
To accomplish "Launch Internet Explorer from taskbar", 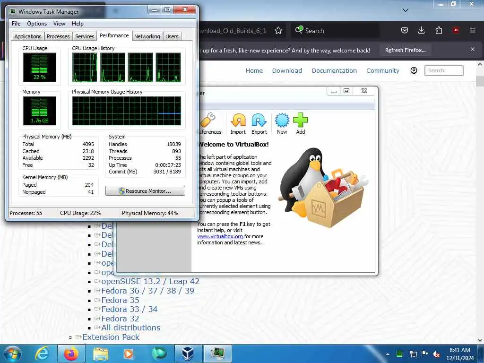I will (x=42, y=354).
